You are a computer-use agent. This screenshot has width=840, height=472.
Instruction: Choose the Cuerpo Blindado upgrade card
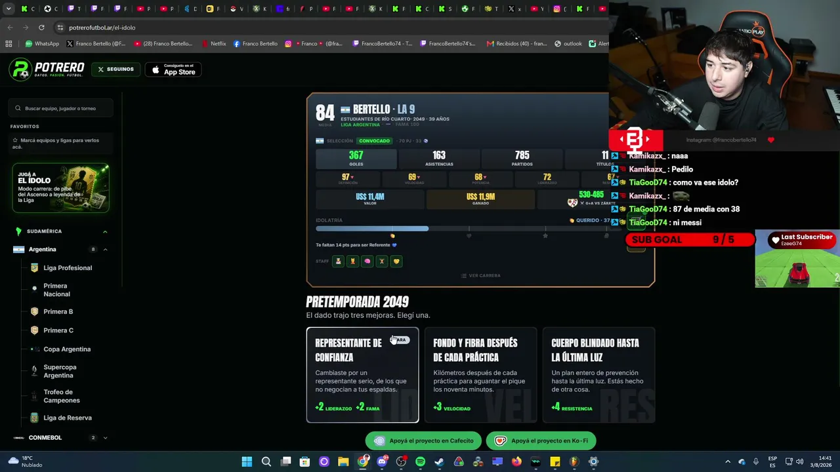(598, 375)
